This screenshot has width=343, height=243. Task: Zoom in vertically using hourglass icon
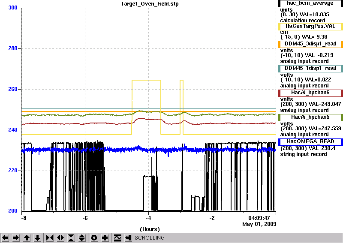point(71,238)
